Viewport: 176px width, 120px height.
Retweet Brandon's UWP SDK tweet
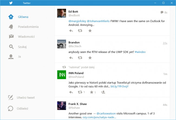coord(80,58)
